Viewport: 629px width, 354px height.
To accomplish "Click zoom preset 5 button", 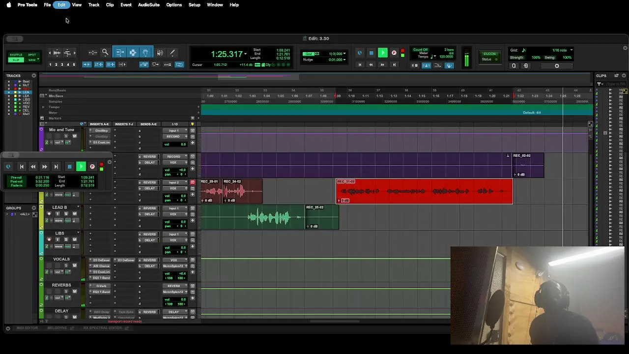I will pyautogui.click(x=74, y=65).
